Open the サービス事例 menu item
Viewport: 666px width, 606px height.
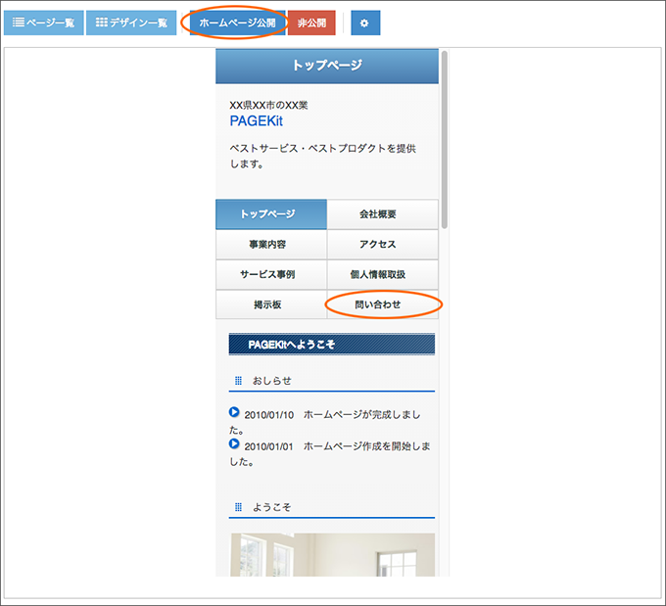271,275
